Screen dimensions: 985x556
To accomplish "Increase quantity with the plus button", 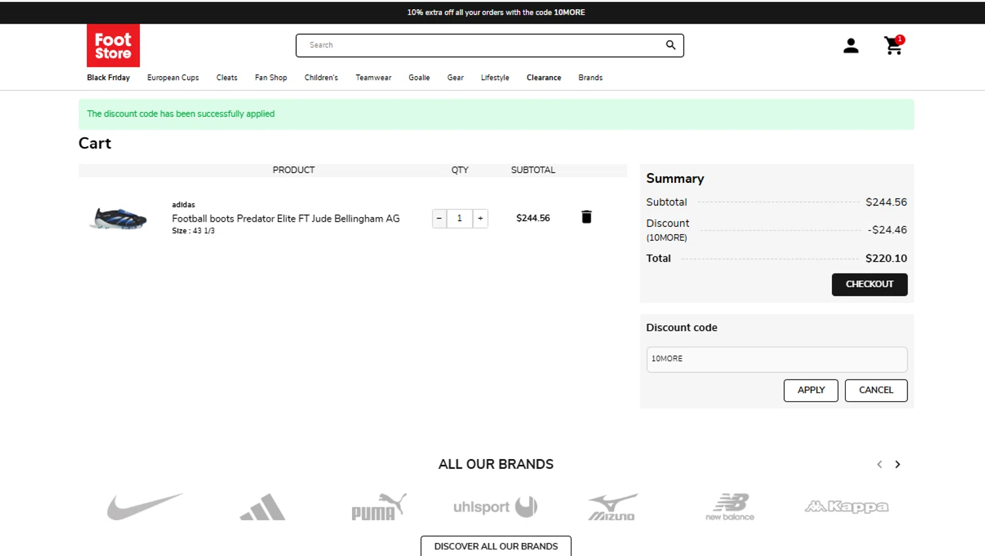I will tap(481, 218).
